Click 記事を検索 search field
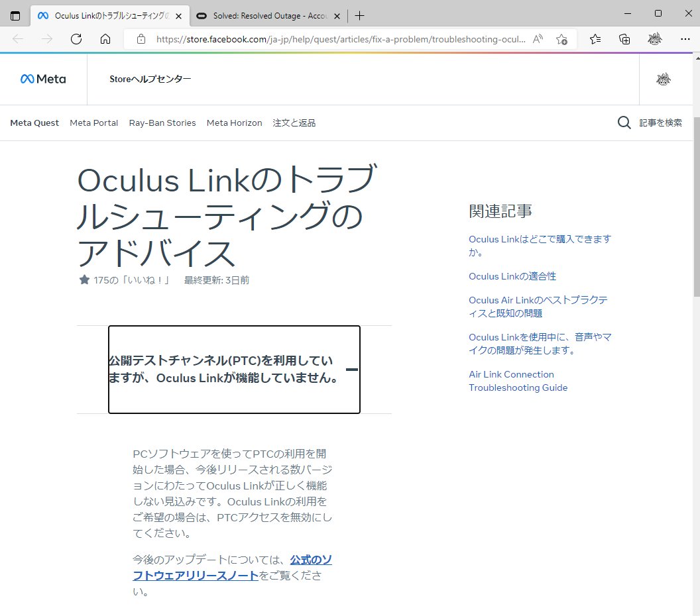This screenshot has width=700, height=616. tap(660, 123)
